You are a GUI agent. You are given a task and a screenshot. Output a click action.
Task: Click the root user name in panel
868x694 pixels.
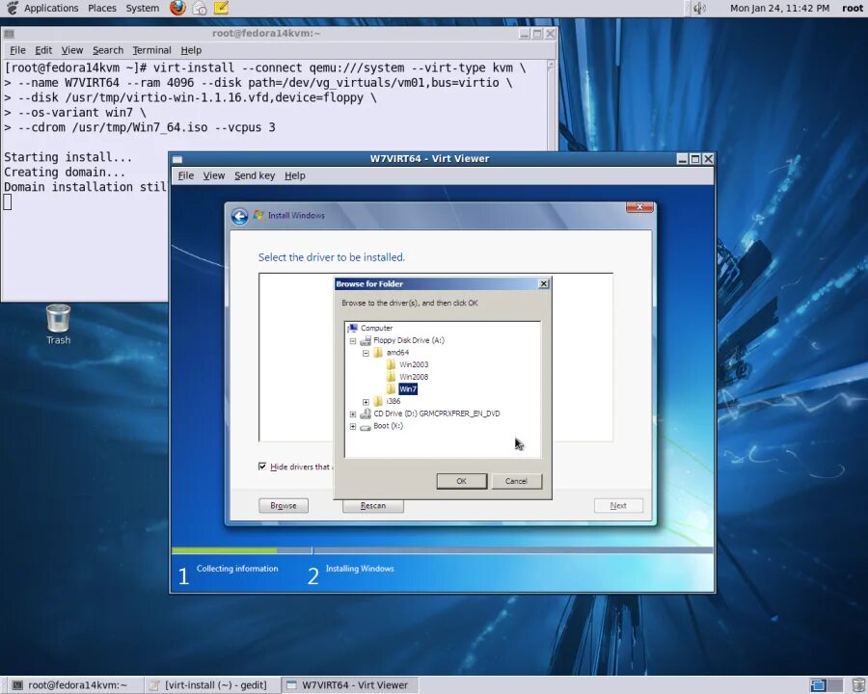point(853,9)
